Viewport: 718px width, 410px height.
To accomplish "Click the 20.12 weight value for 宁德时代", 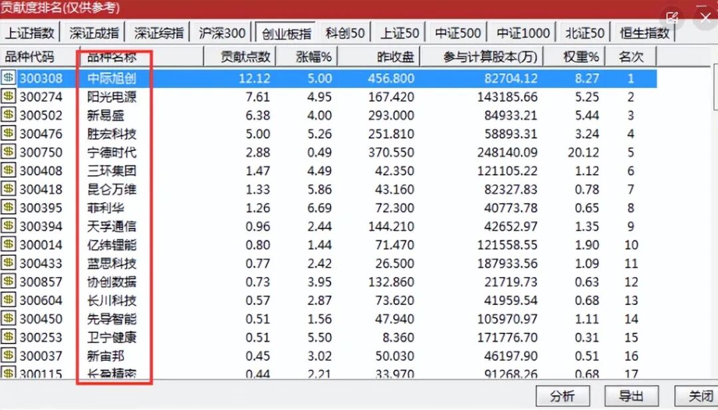I will click(584, 152).
